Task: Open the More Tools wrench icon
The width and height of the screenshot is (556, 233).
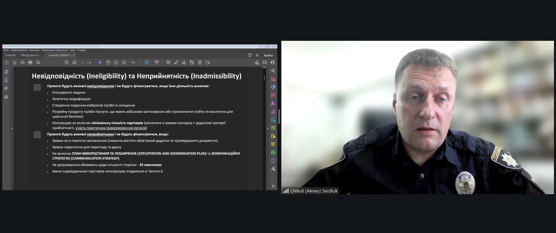Action: (x=273, y=169)
